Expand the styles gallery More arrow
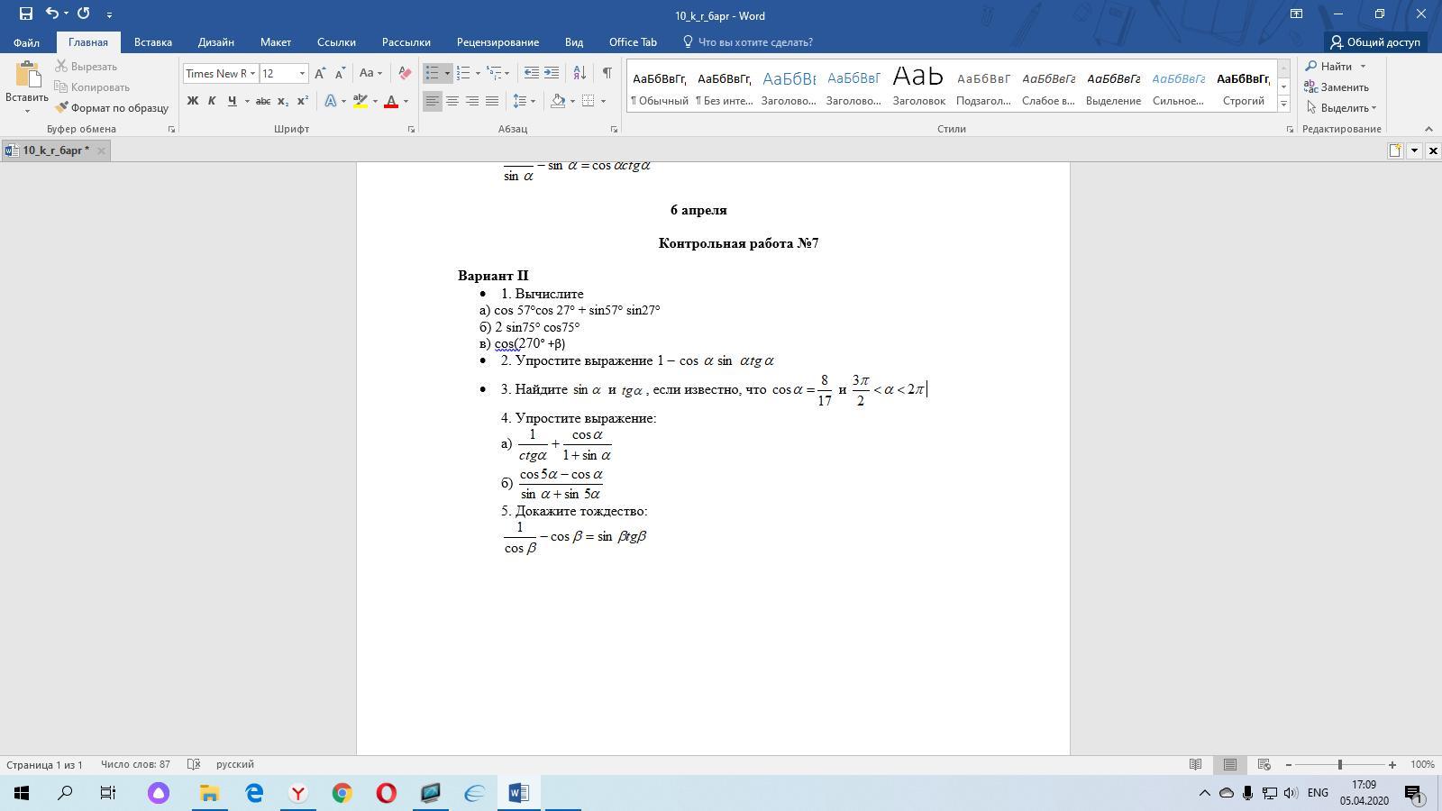 [1283, 105]
